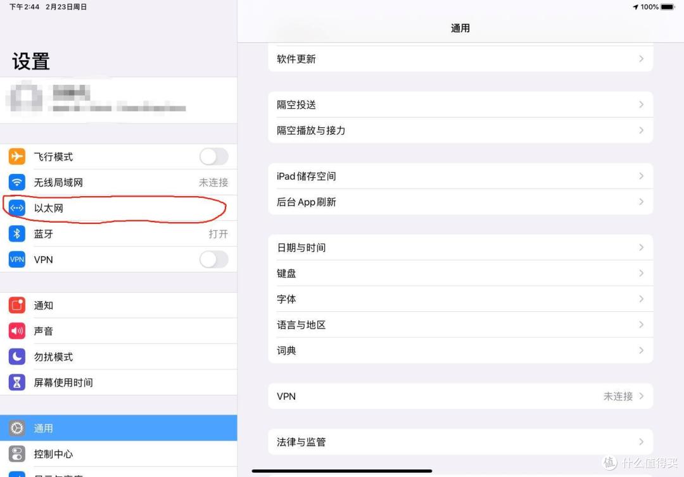Image resolution: width=684 pixels, height=477 pixels.
Task: Select 勿扰模式 in settings sidebar
Action: pyautogui.click(x=118, y=356)
